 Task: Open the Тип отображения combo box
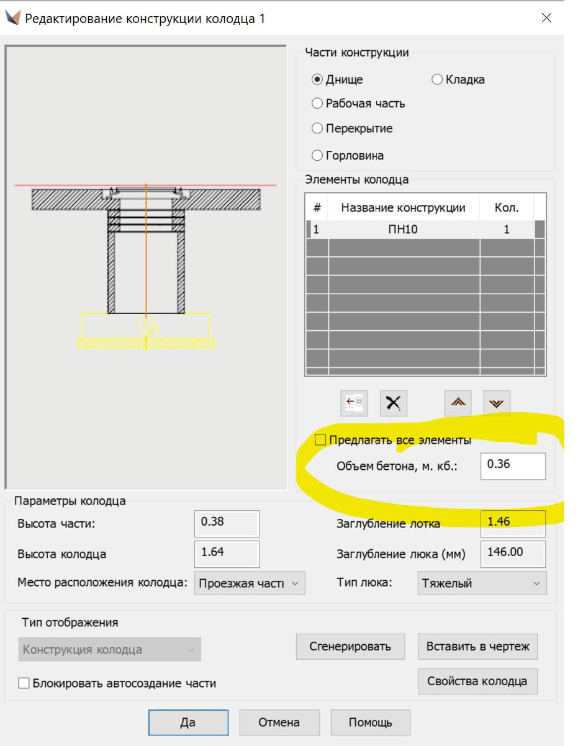click(110, 650)
